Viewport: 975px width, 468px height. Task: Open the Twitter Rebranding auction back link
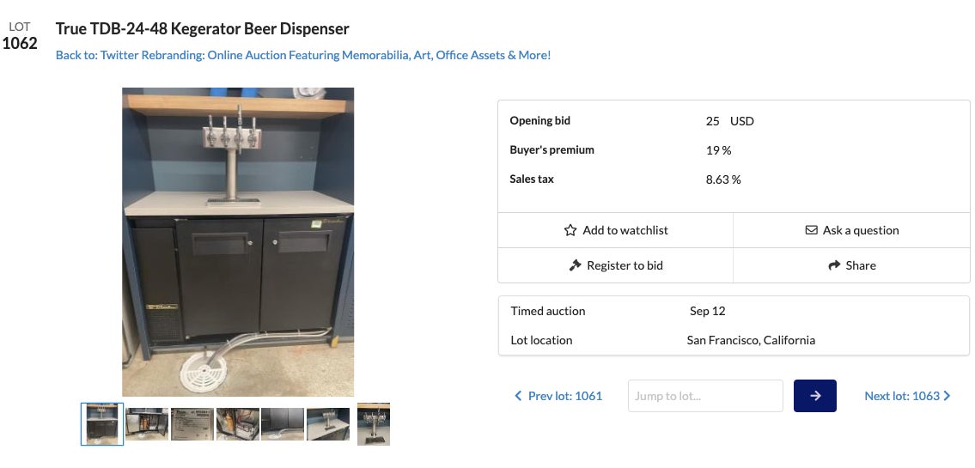coord(303,55)
